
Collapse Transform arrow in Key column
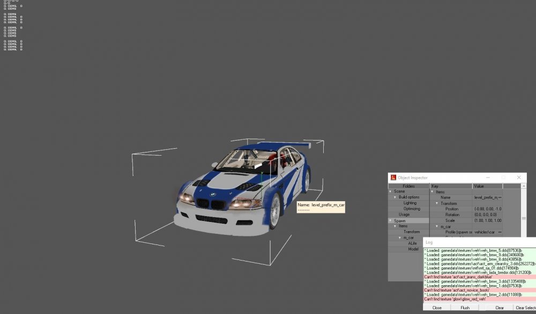(437, 203)
